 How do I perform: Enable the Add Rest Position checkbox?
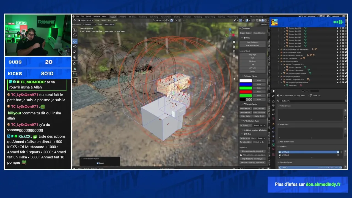[x=278, y=142]
